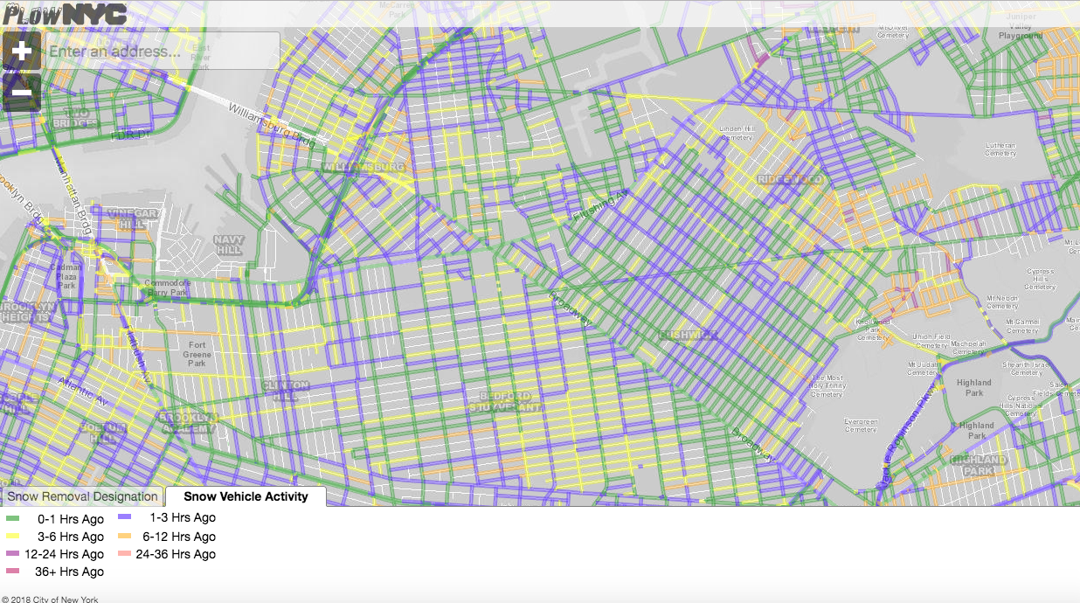
Task: Click the Bedford Stuyvesant label on map
Action: click(x=505, y=402)
